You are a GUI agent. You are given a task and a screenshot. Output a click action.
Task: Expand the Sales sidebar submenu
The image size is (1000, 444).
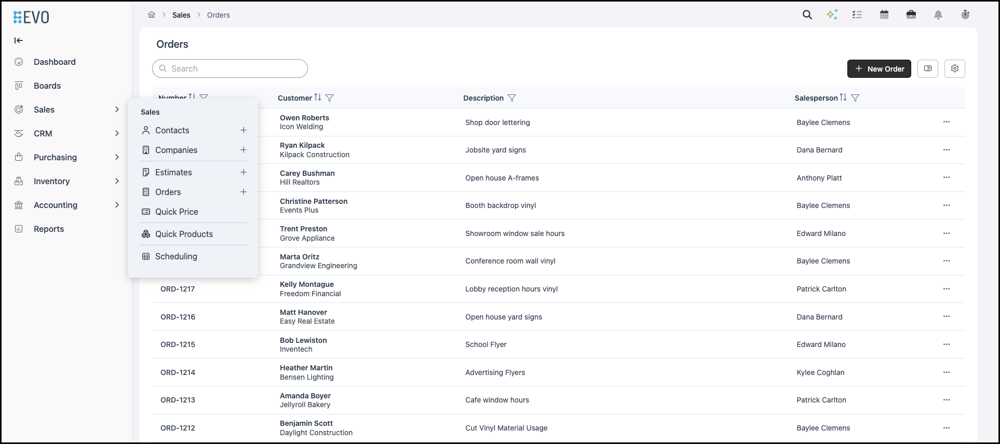pyautogui.click(x=117, y=109)
